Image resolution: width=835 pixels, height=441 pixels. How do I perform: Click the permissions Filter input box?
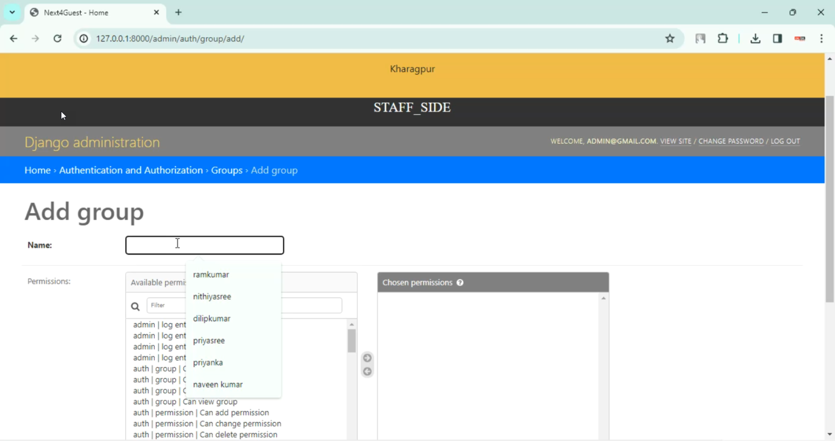click(x=244, y=305)
